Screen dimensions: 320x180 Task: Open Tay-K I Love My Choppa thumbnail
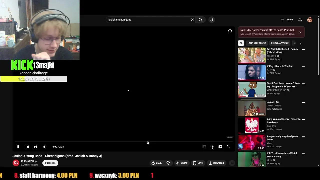point(252,89)
